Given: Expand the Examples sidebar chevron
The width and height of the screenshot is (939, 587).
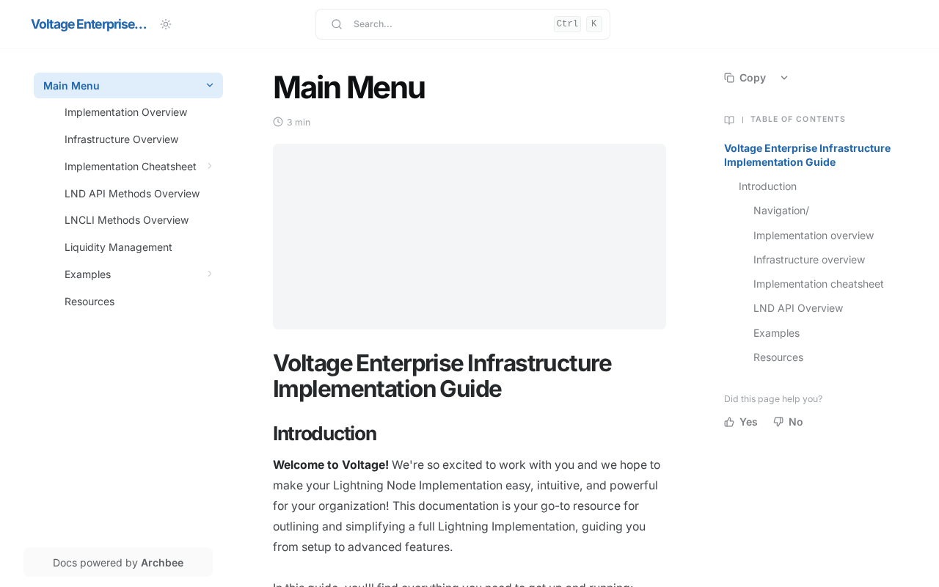Looking at the screenshot, I should tap(210, 274).
